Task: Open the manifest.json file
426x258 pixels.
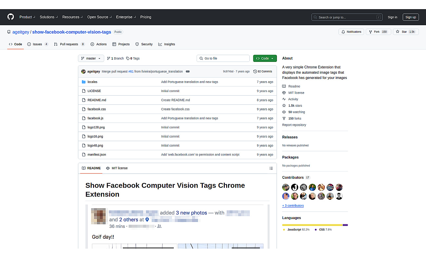Action: [97, 155]
